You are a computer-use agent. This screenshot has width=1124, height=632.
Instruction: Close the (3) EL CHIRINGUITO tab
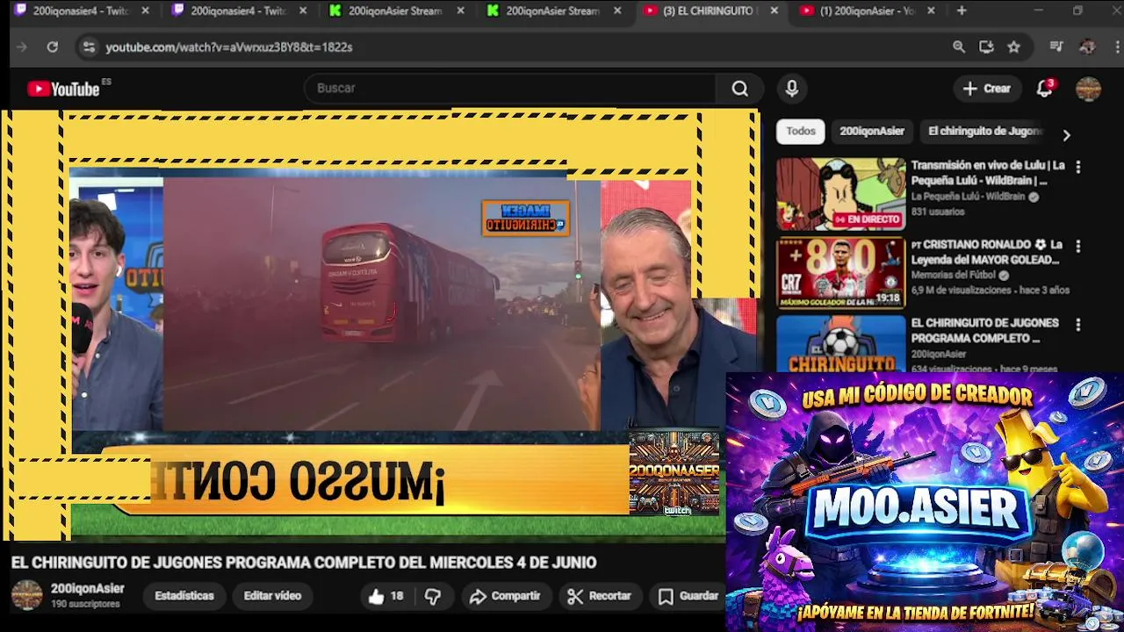click(x=774, y=11)
